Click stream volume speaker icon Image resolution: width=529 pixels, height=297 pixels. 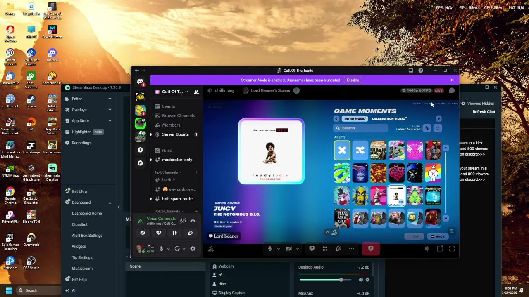click(427, 249)
